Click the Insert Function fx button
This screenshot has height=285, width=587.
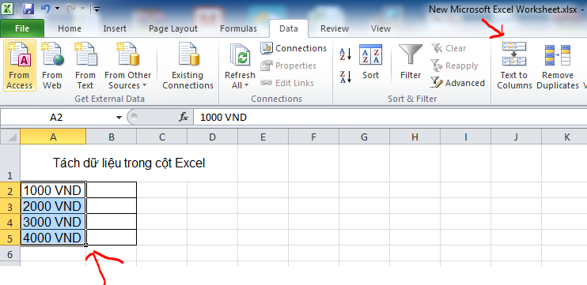click(183, 118)
